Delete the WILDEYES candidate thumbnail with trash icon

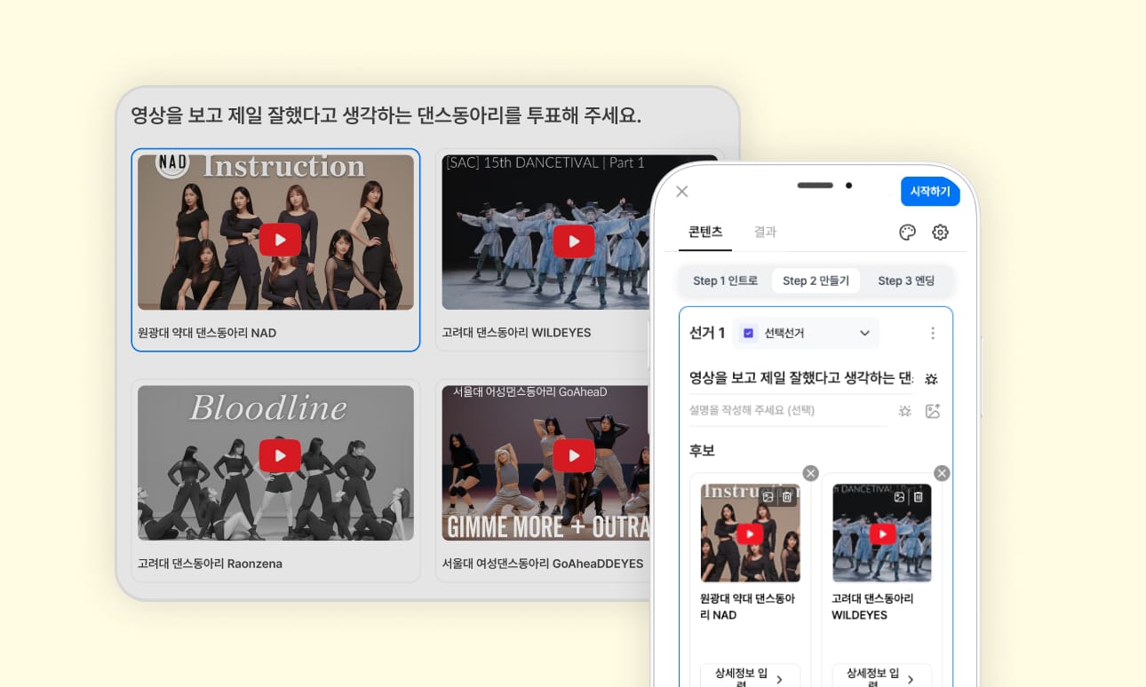[918, 497]
